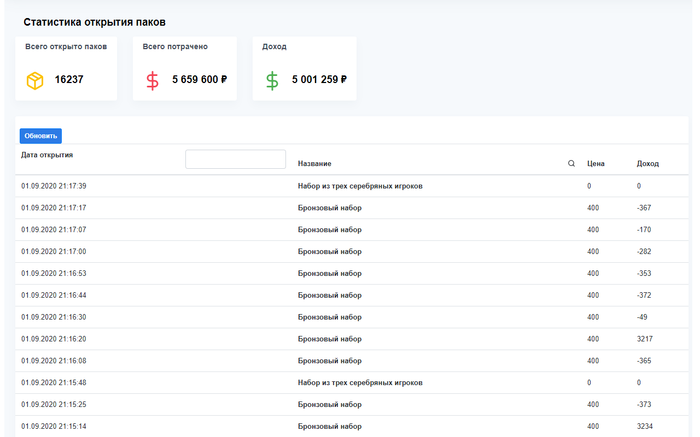Click the Доход card title
This screenshot has width=700, height=437.
275,46
